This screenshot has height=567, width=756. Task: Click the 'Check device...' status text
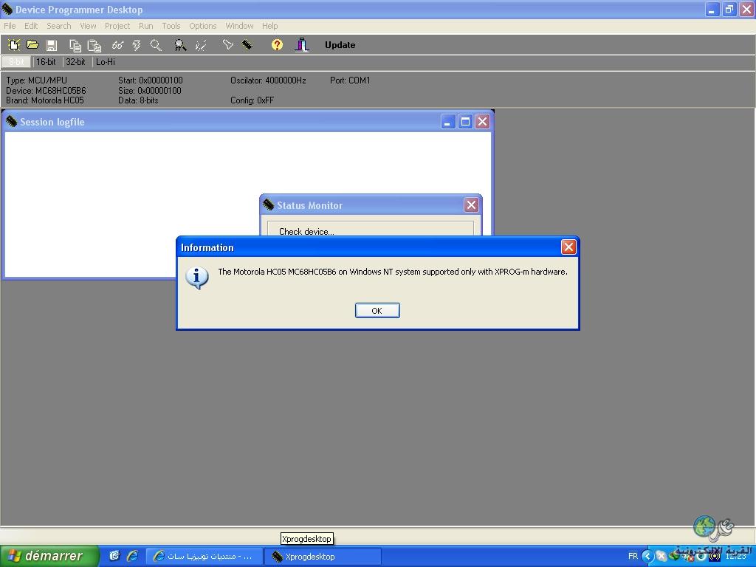click(x=306, y=231)
